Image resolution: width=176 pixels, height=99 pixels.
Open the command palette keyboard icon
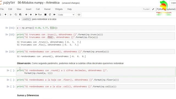click(79, 15)
